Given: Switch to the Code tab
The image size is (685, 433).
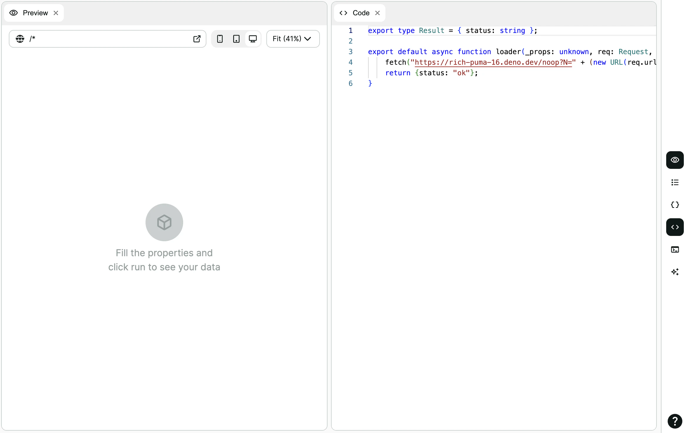Looking at the screenshot, I should (360, 13).
